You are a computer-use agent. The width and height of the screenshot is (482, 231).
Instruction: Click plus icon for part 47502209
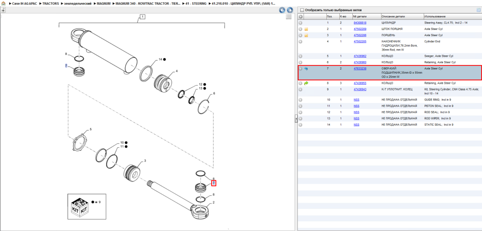[300, 29]
